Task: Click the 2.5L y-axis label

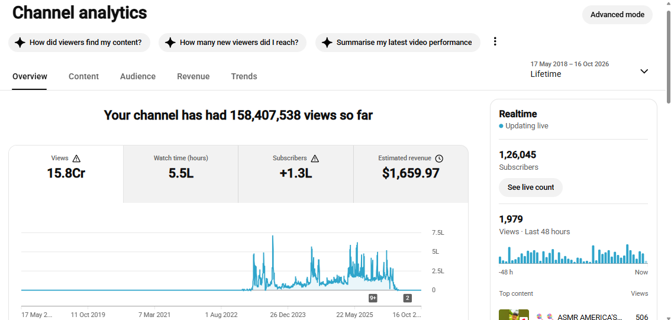Action: point(438,271)
